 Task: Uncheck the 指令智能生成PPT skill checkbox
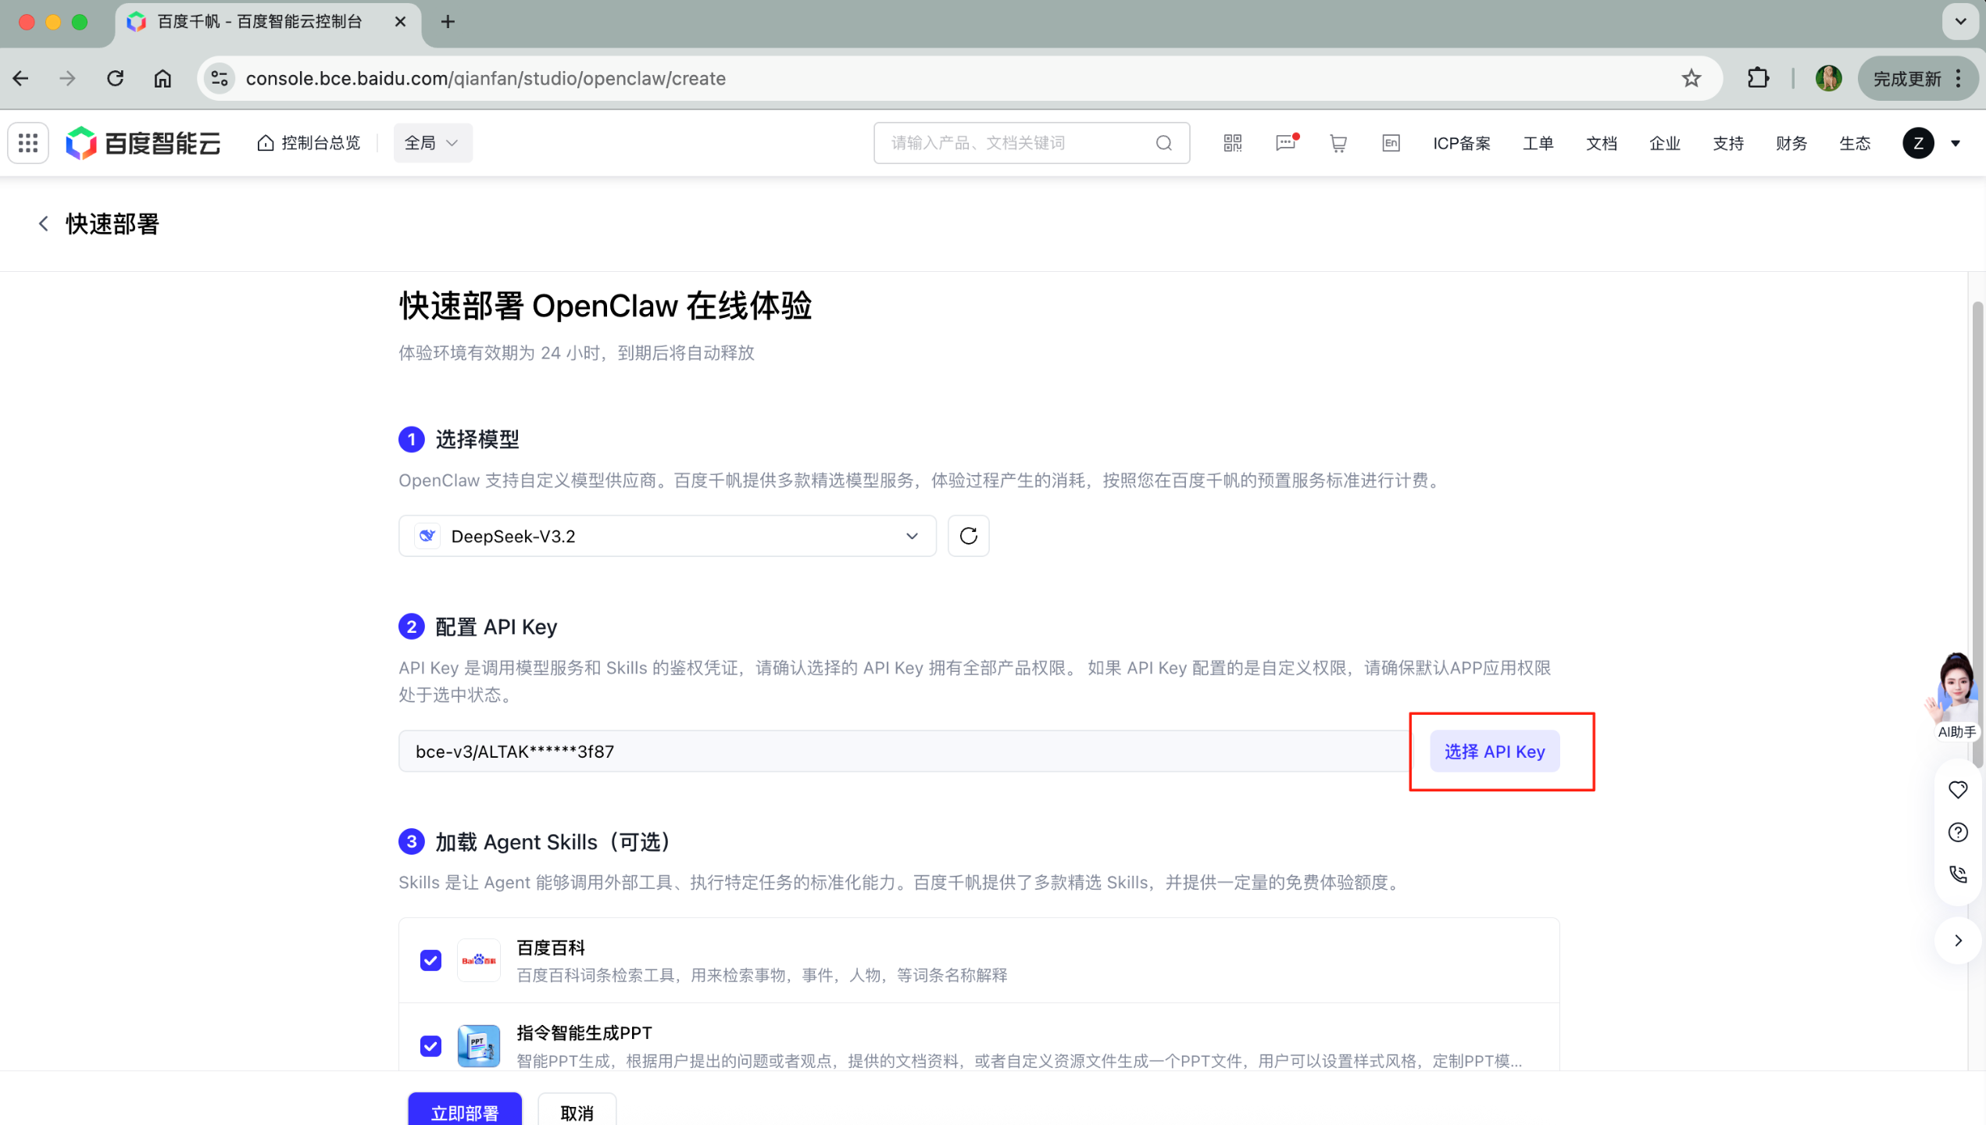click(x=430, y=1046)
